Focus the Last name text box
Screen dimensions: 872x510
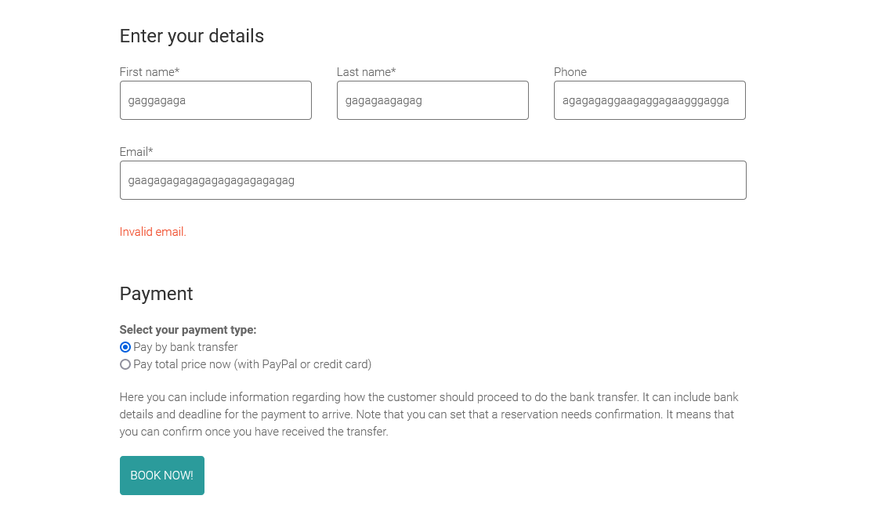click(432, 100)
